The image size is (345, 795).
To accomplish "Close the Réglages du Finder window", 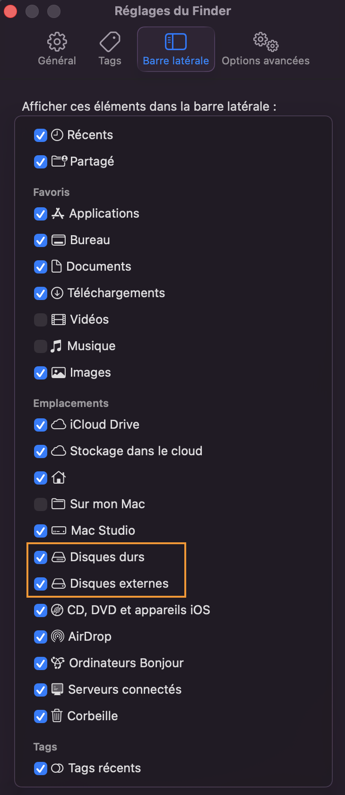I will (10, 11).
